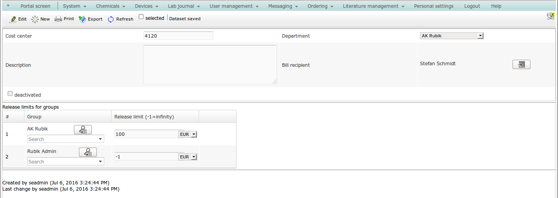Expand the Search group dropdown in row 2
The image size is (558, 198).
(x=100, y=162)
